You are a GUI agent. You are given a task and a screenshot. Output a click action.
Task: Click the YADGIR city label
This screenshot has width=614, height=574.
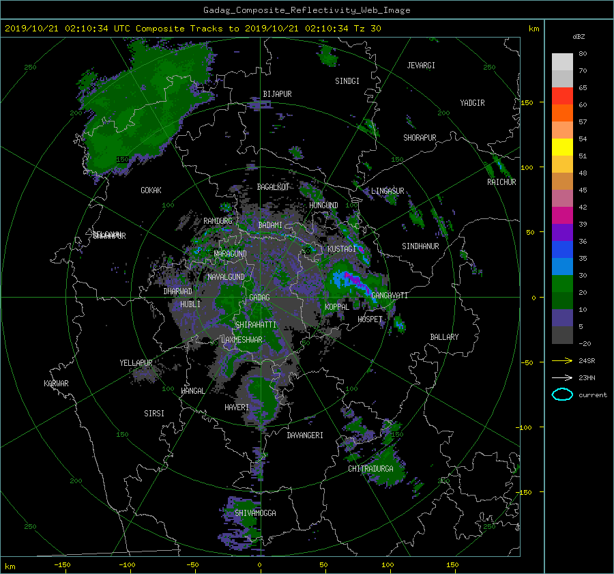(472, 103)
